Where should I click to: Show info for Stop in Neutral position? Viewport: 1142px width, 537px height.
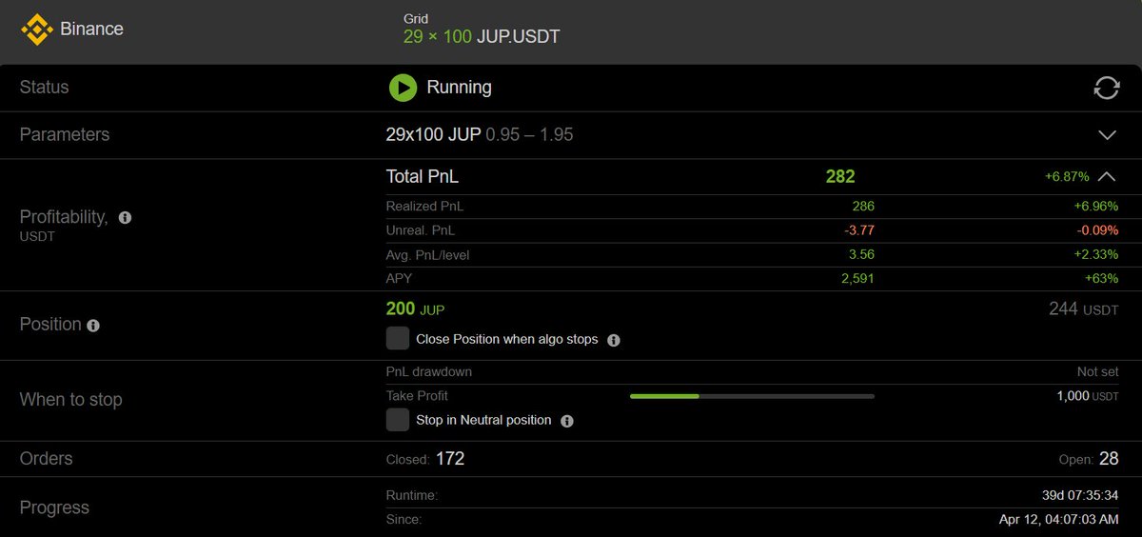tap(567, 421)
